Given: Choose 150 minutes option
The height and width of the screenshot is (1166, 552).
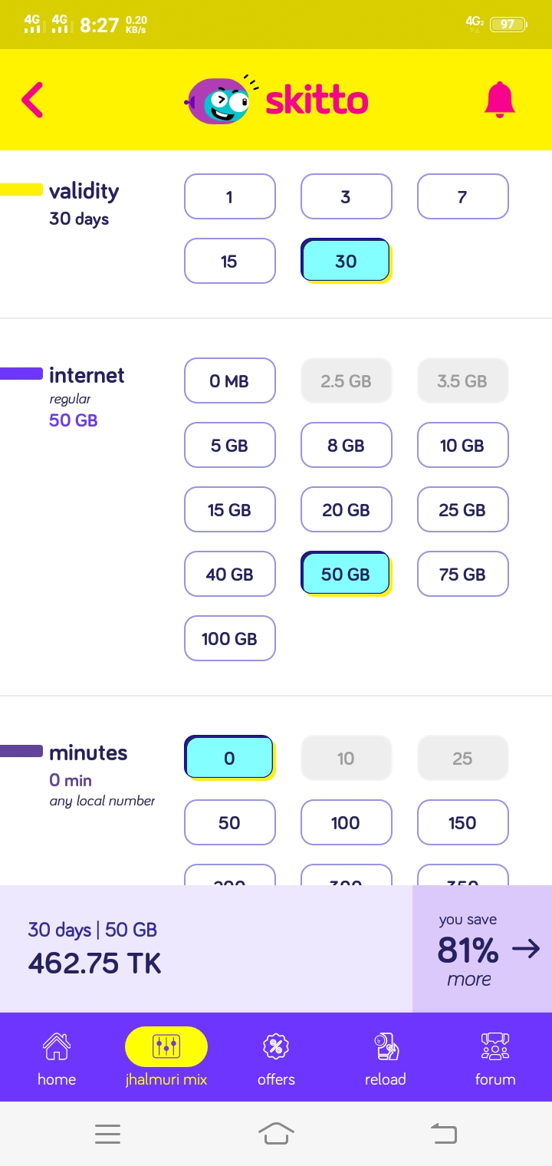Looking at the screenshot, I should pos(462,823).
